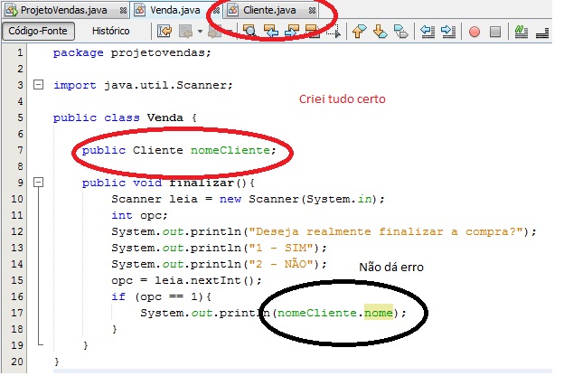Go to next search occurrence icon
The width and height of the screenshot is (564, 376).
tap(291, 32)
